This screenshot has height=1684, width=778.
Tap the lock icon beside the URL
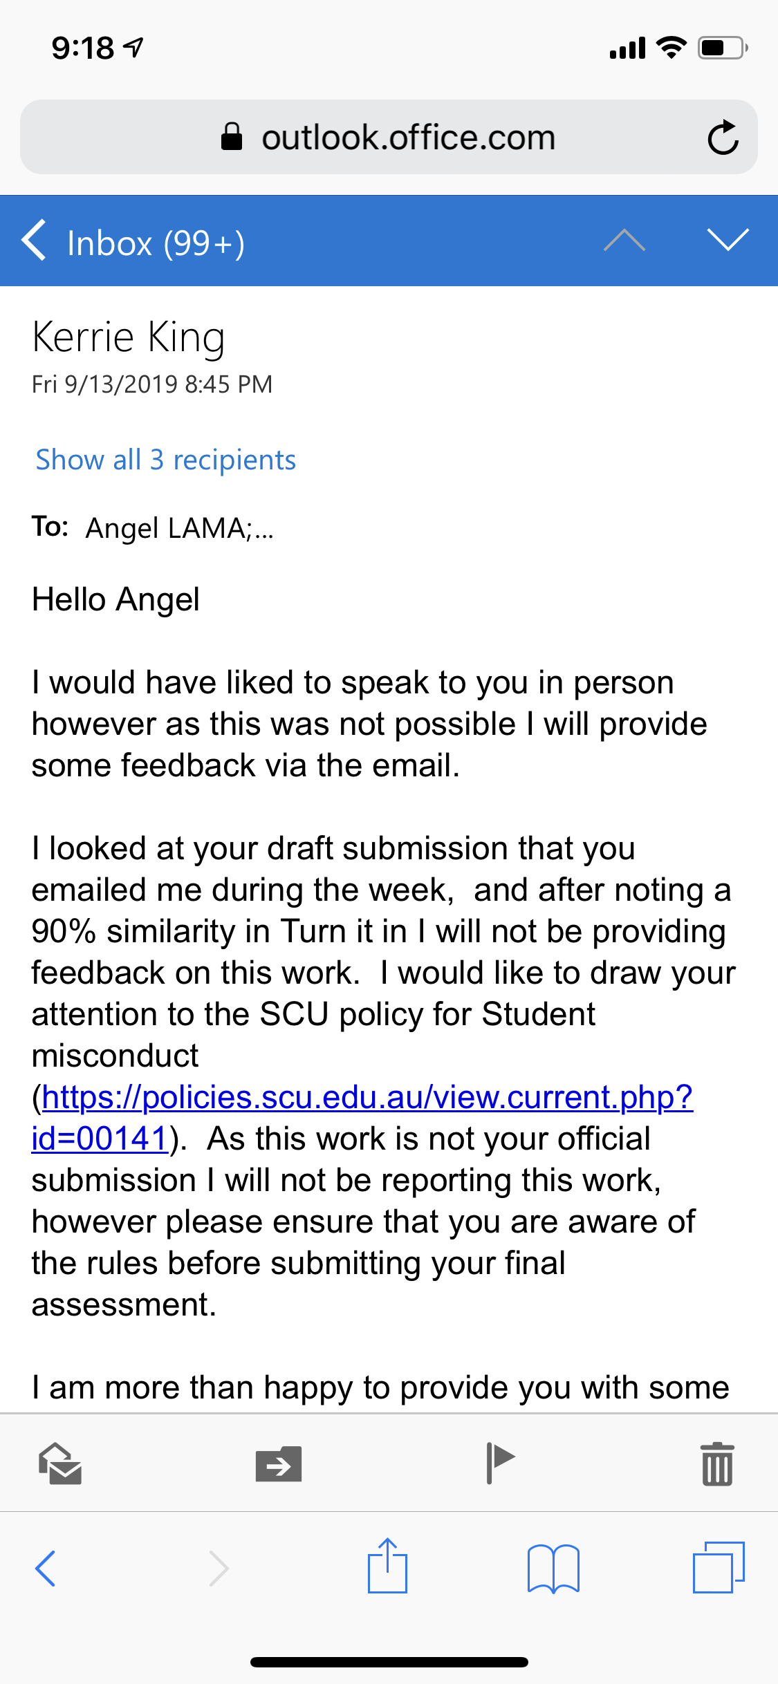pyautogui.click(x=232, y=136)
